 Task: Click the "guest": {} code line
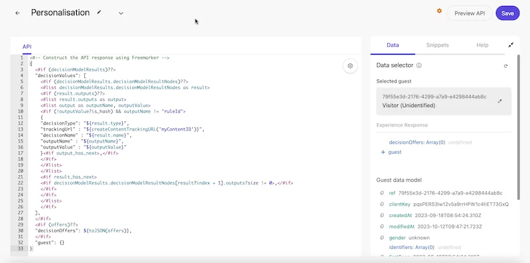(x=49, y=242)
